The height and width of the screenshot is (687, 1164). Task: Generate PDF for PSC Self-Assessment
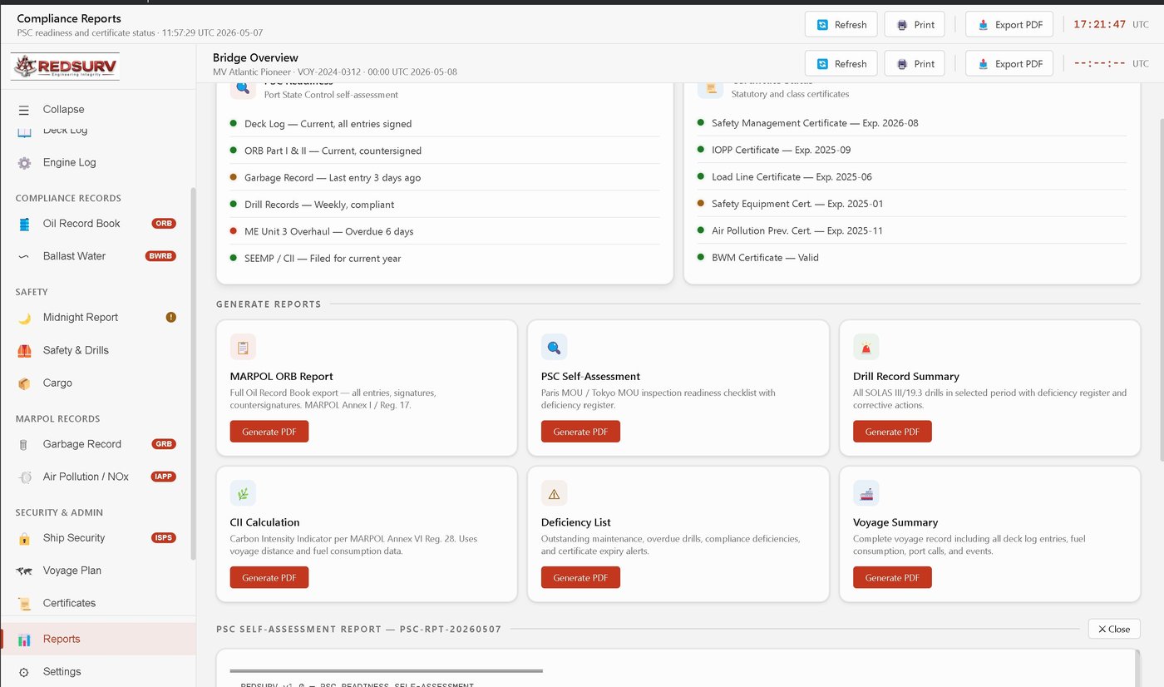[x=580, y=432]
